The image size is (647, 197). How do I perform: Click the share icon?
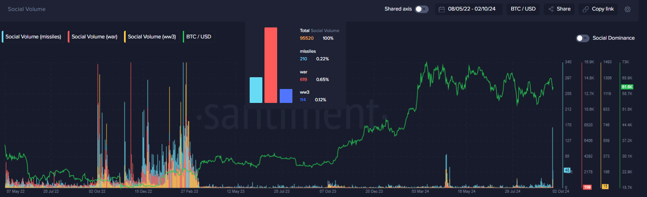[551, 9]
